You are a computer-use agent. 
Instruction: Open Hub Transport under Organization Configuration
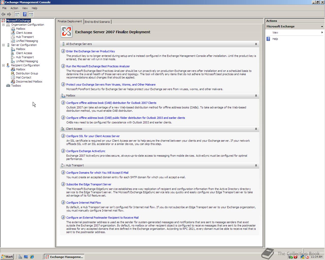click(25, 37)
